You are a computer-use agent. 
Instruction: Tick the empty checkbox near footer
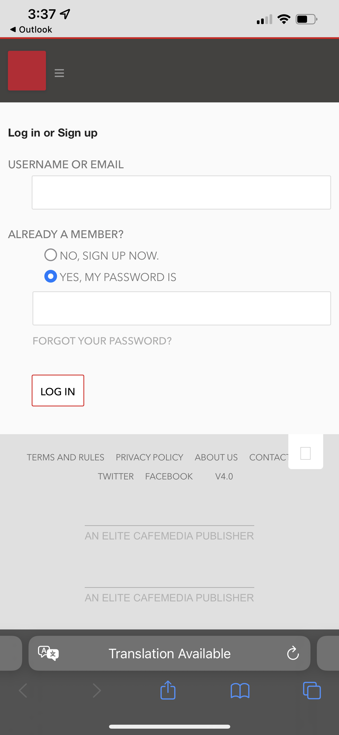[x=305, y=453]
